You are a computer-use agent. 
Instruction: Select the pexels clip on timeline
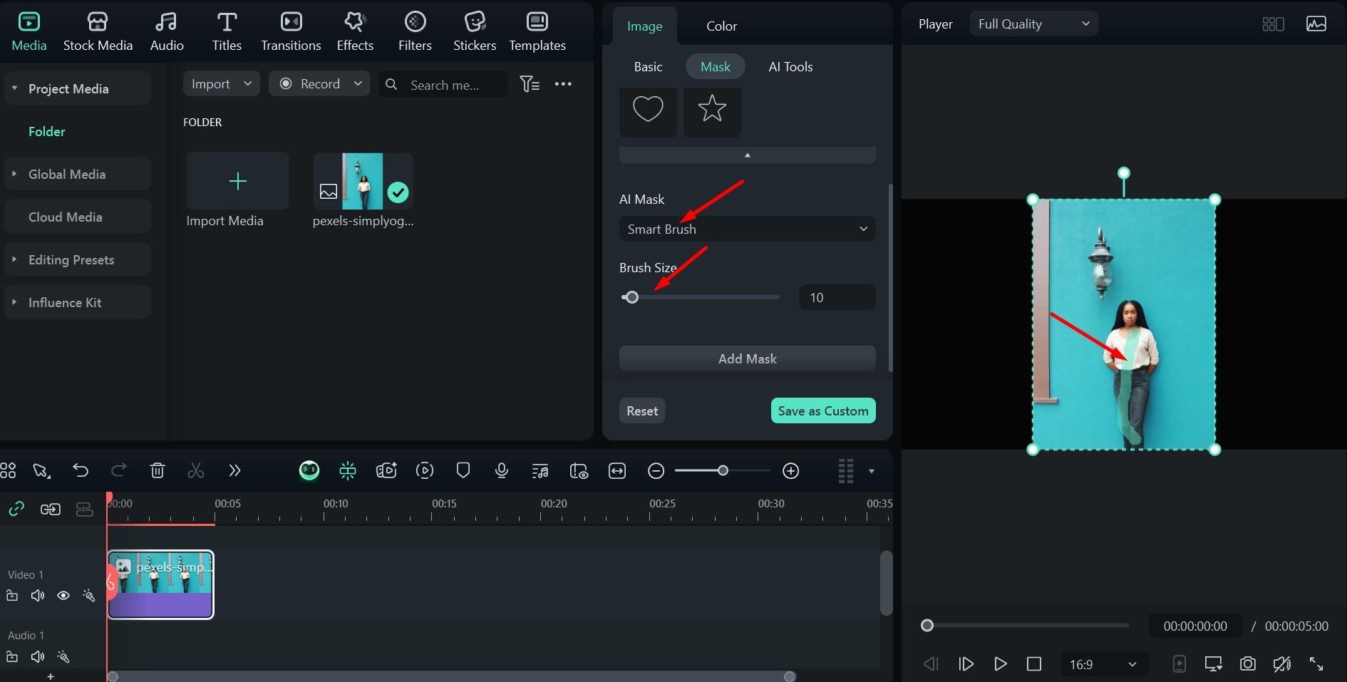160,584
